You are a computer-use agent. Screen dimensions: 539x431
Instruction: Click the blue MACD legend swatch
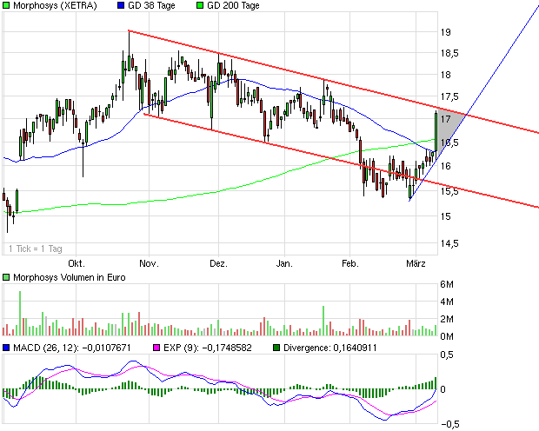(x=6, y=348)
